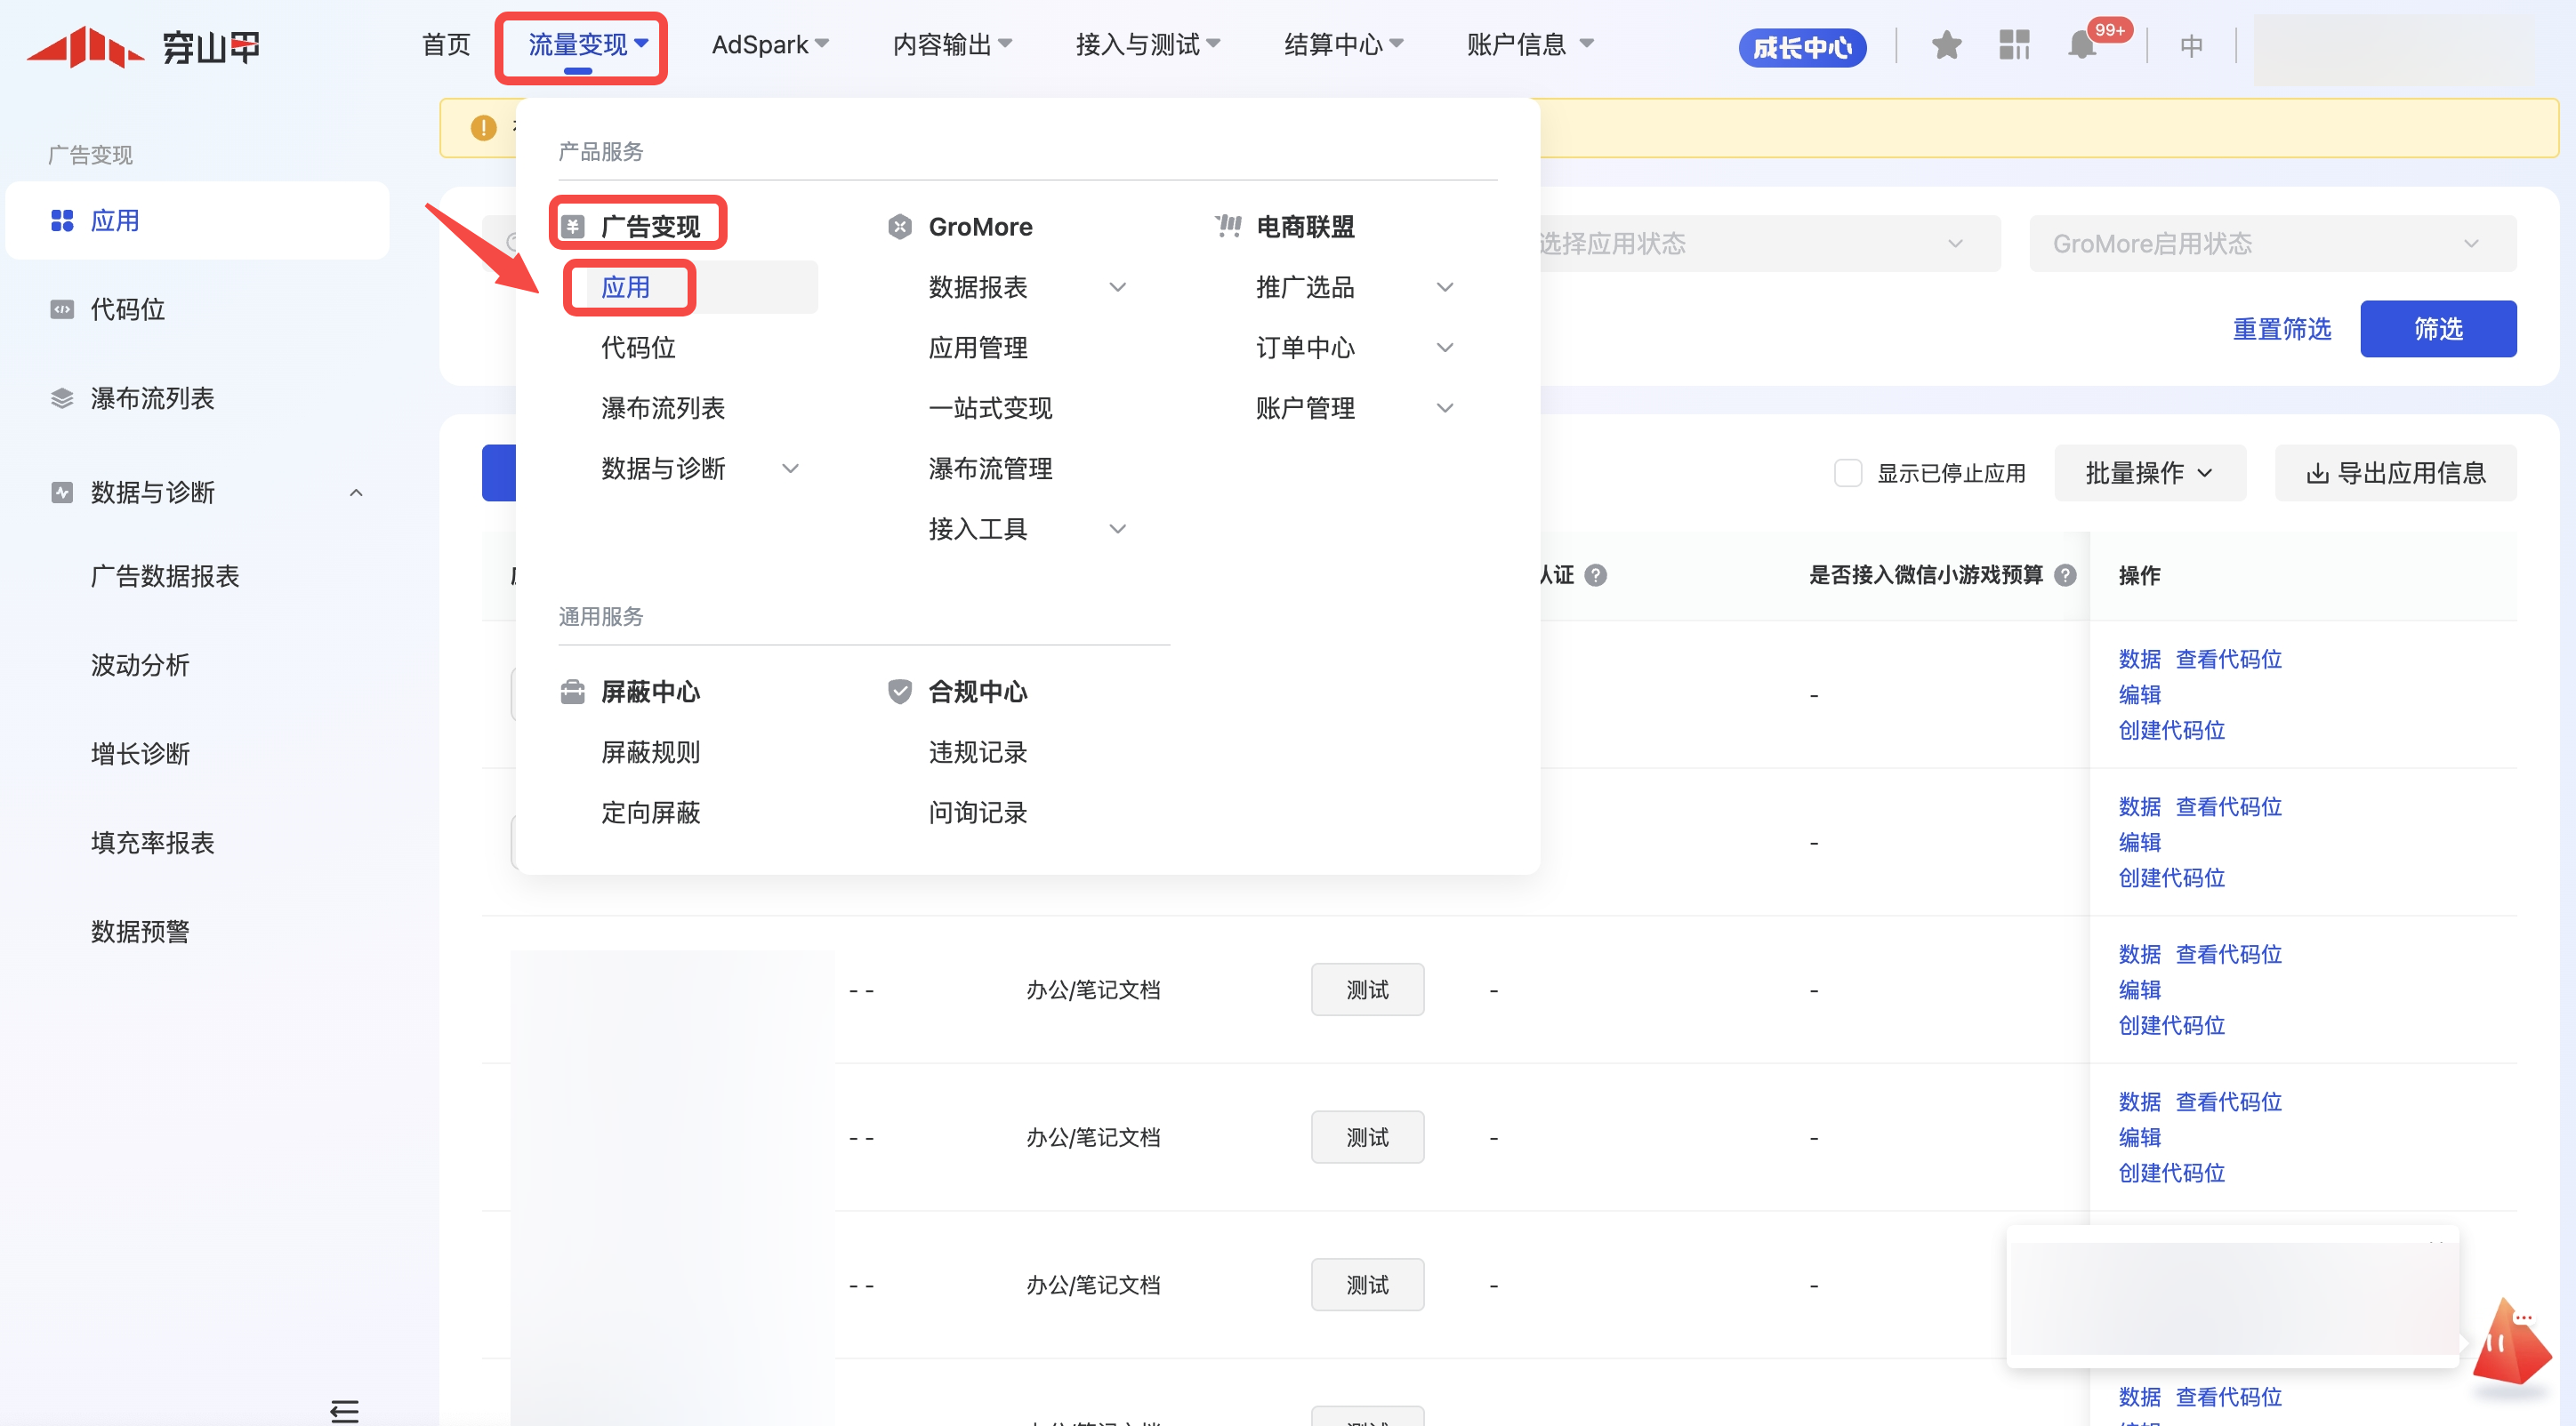Open the star favorites icon
Screen dimensions: 2576x1426
[x=1945, y=46]
